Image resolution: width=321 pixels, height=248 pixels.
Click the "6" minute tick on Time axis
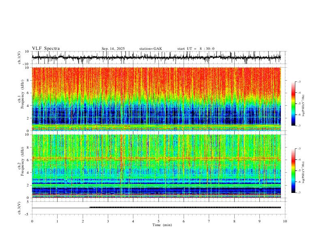[184, 221]
